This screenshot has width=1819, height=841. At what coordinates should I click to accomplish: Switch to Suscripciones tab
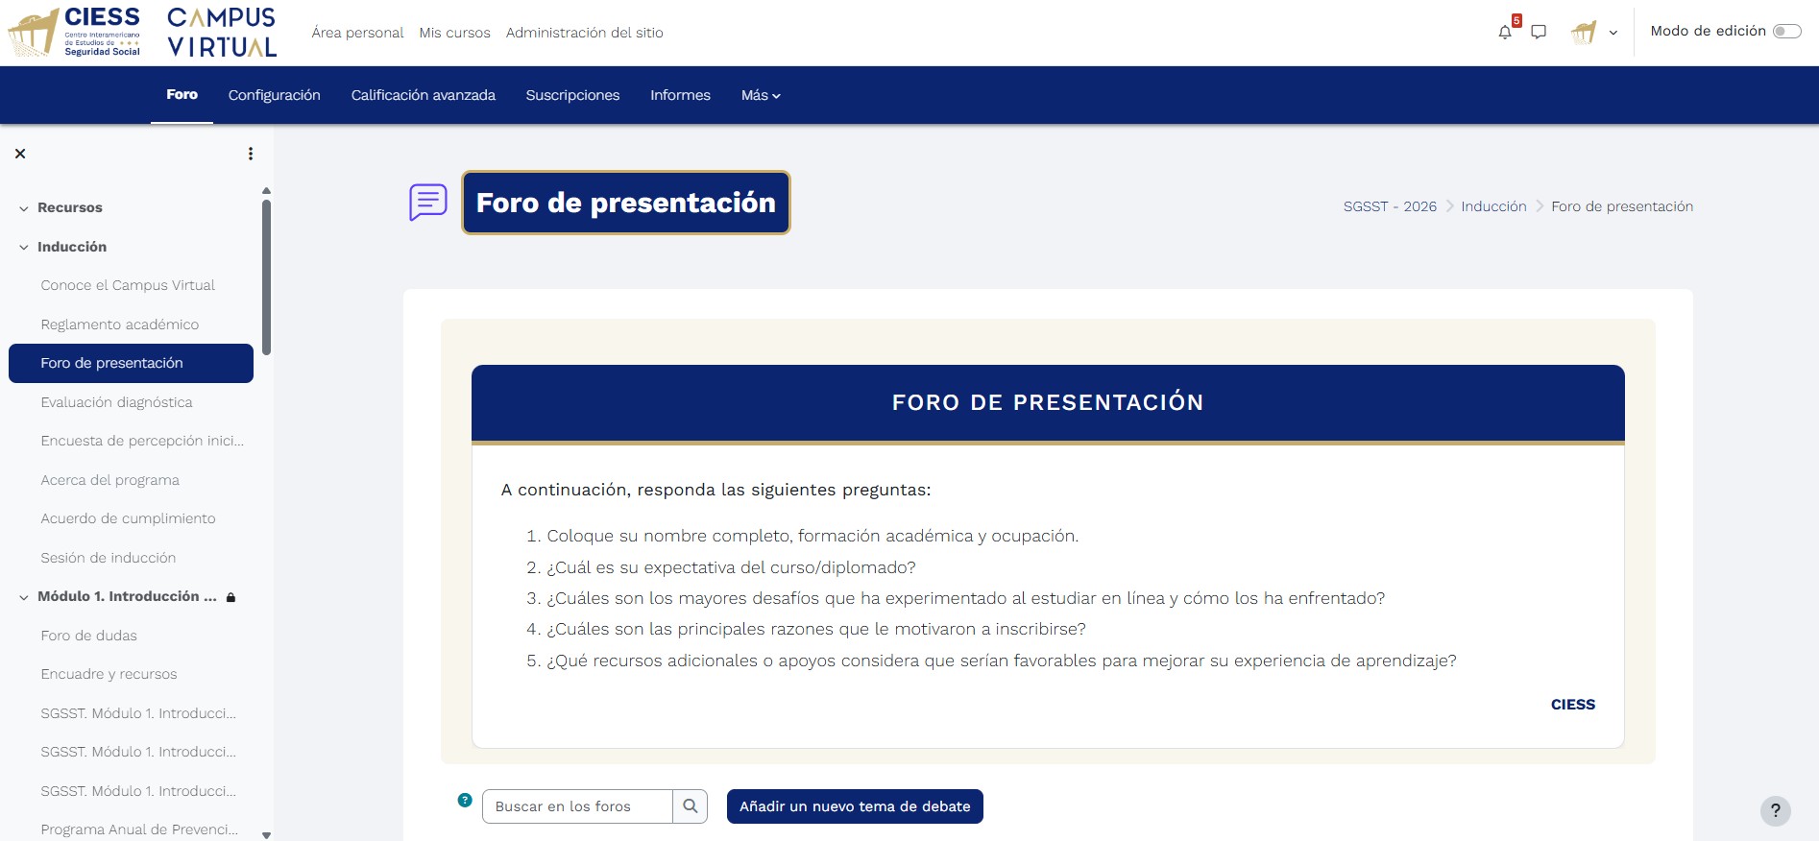(572, 95)
